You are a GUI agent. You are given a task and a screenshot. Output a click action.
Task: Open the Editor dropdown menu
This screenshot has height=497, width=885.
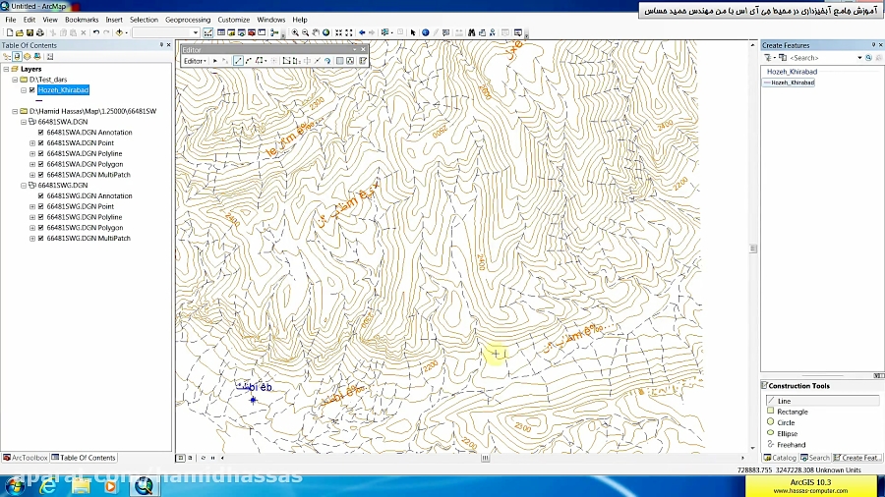click(194, 61)
